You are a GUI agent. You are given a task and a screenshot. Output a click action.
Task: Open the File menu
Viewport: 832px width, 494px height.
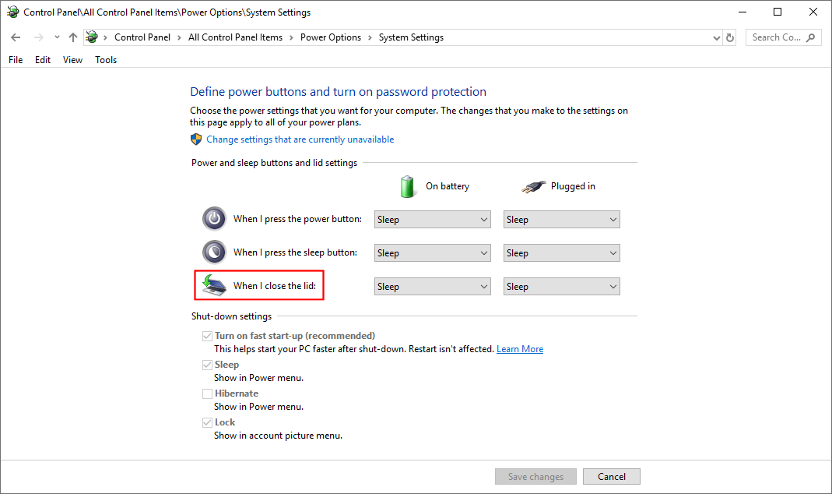click(15, 59)
